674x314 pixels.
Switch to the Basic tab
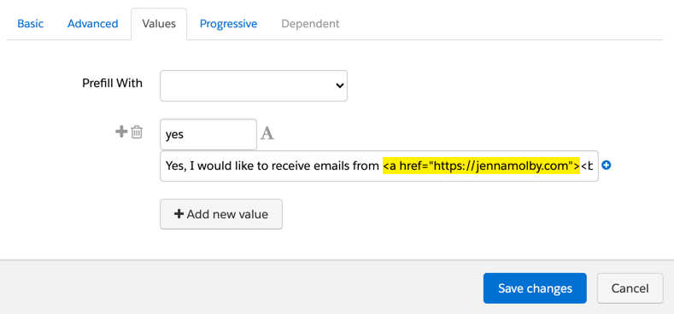(31, 24)
